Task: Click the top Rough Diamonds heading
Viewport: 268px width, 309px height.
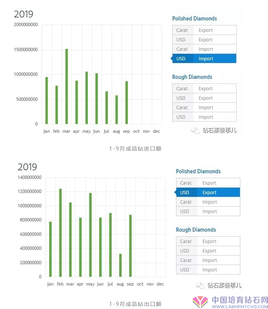Action: coord(192,77)
